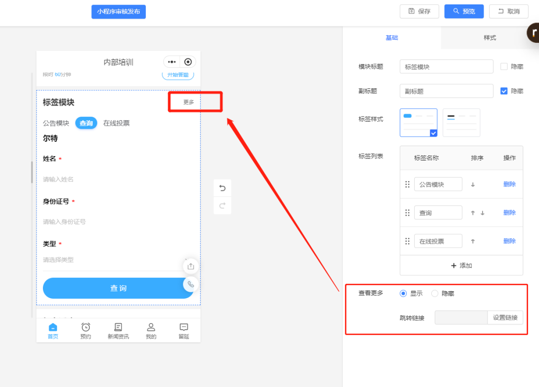Click the undo arrow icon beside the preview

click(x=222, y=188)
